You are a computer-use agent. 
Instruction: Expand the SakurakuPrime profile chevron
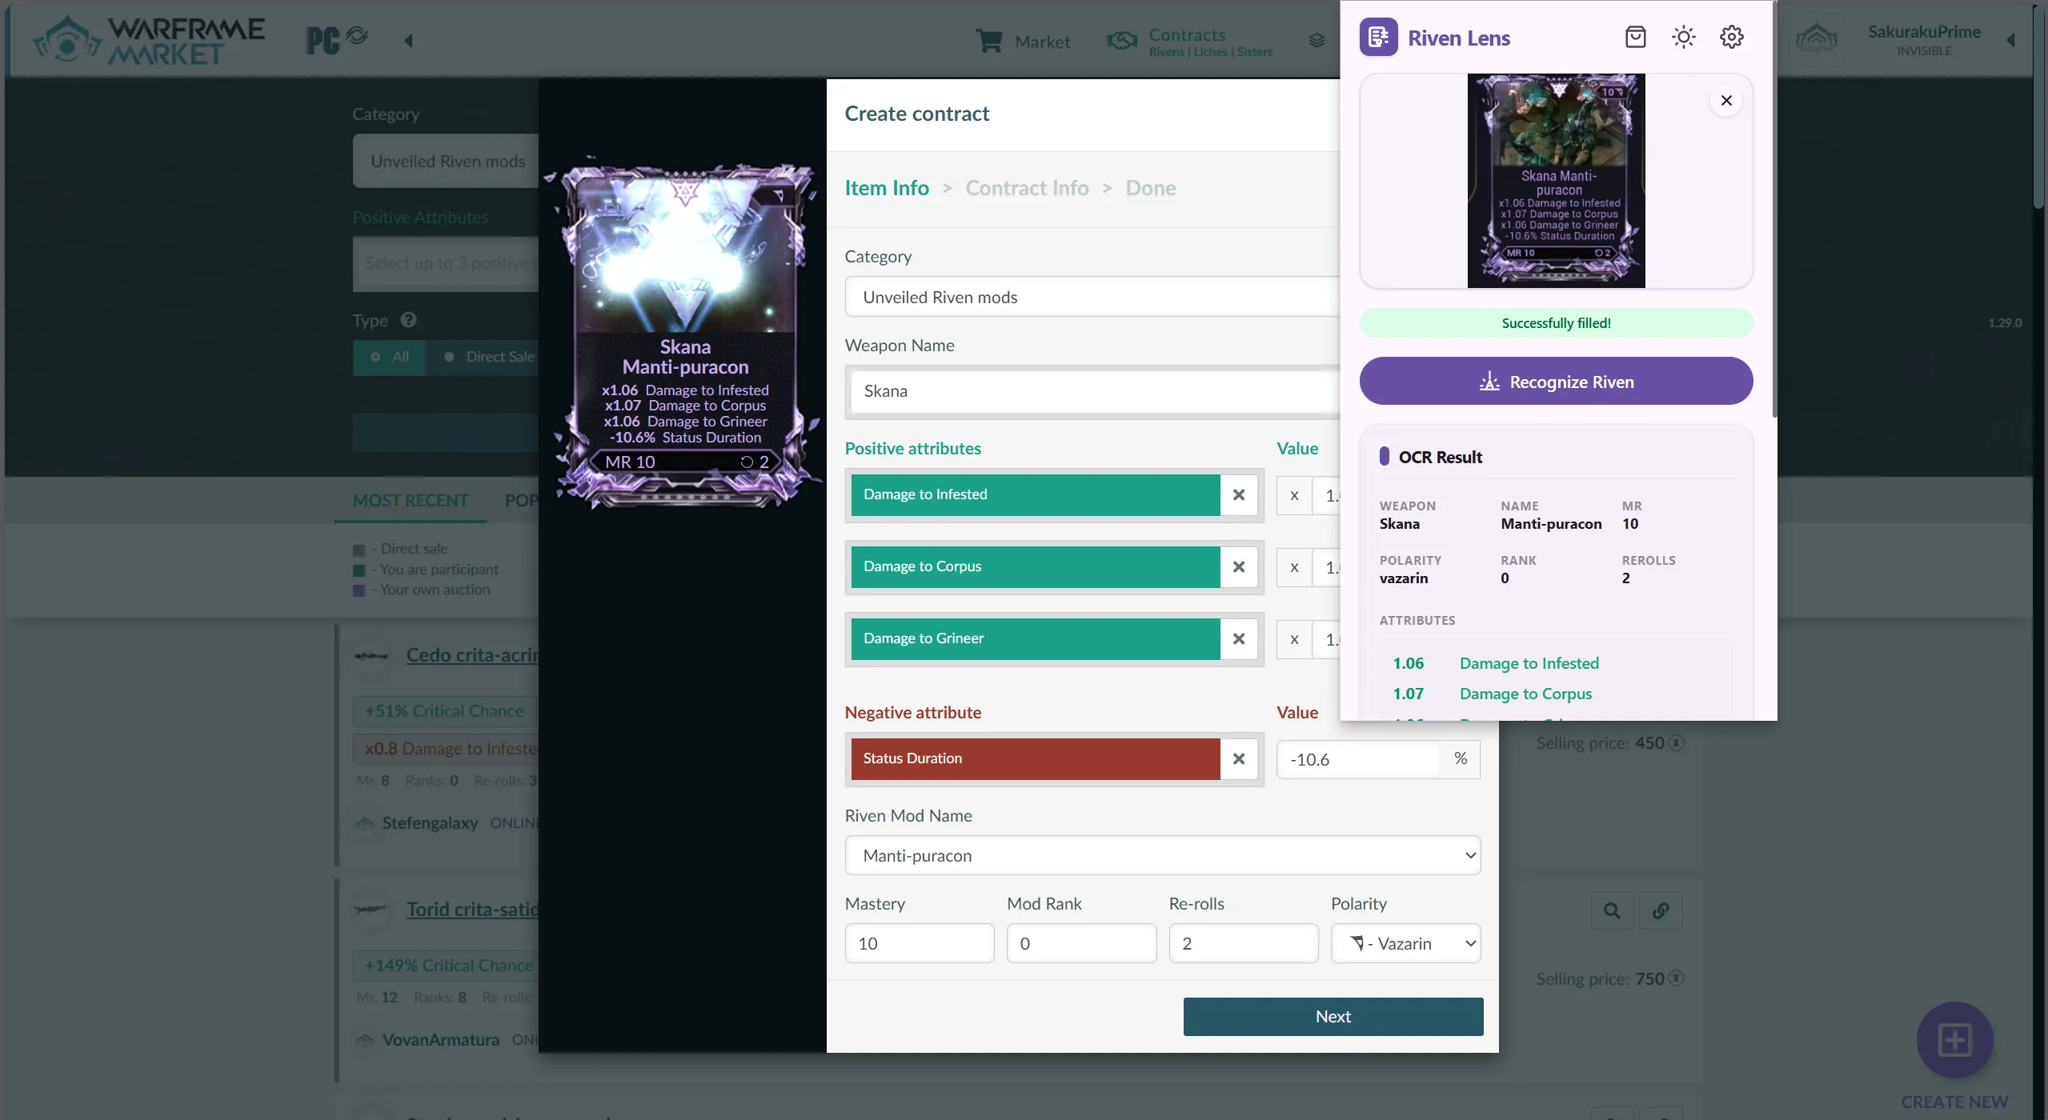2011,40
